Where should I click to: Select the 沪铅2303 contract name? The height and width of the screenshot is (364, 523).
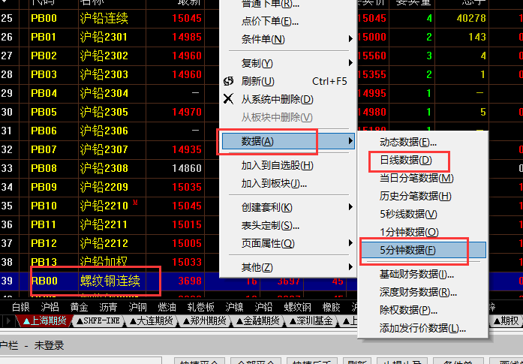click(x=104, y=74)
